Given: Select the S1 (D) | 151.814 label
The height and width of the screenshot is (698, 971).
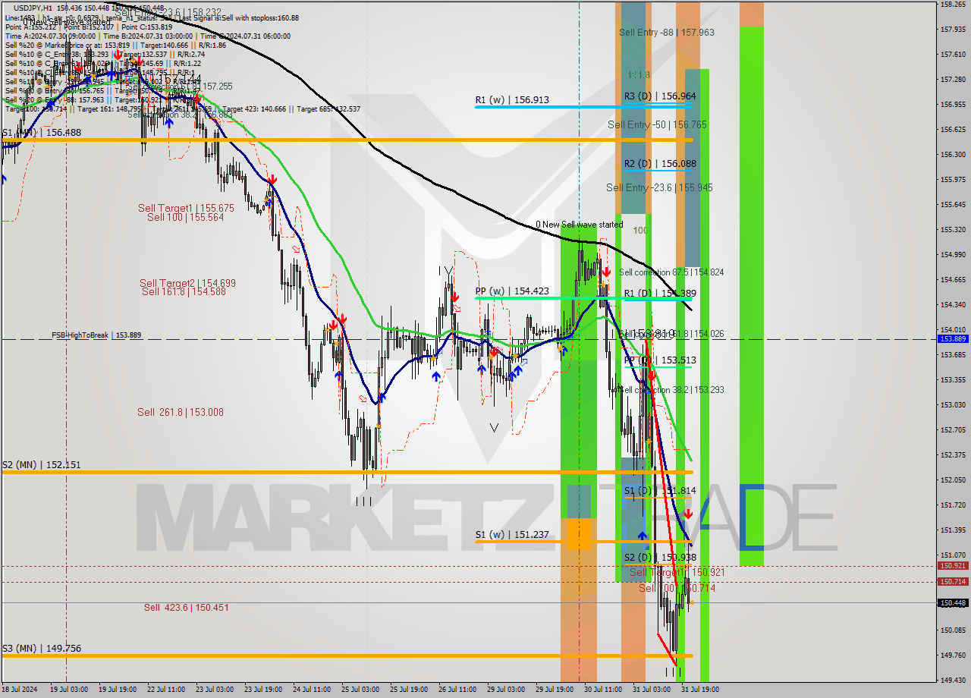Looking at the screenshot, I should tap(660, 491).
